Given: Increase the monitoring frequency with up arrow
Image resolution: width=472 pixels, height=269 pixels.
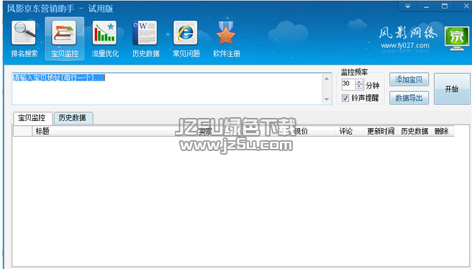Looking at the screenshot, I should (359, 81).
